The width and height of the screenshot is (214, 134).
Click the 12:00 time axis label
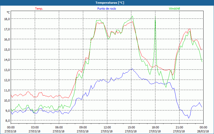point(107,128)
